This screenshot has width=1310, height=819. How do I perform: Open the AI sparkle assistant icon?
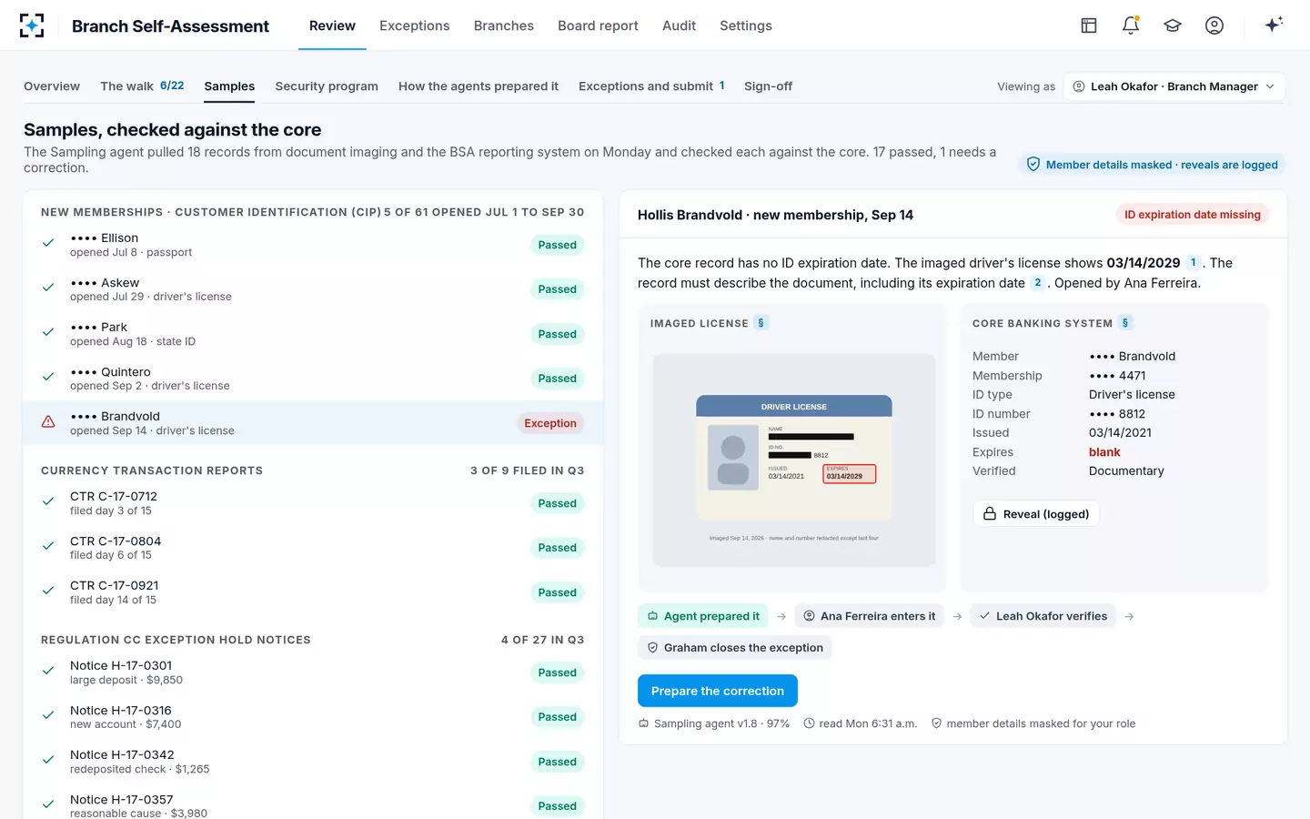point(1274,25)
